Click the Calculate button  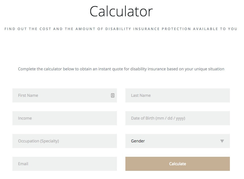coord(177,164)
